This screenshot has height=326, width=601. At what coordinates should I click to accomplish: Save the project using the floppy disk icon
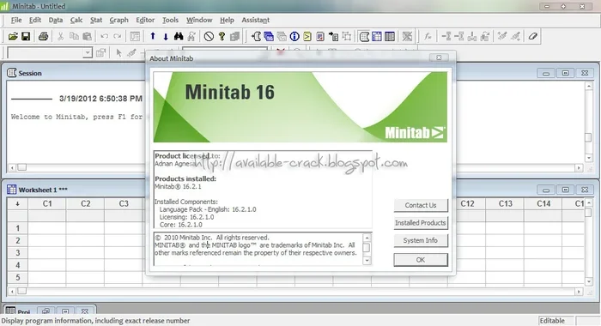click(26, 36)
